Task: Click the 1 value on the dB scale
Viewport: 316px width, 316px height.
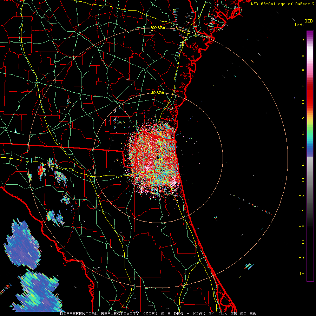Action: point(303,133)
